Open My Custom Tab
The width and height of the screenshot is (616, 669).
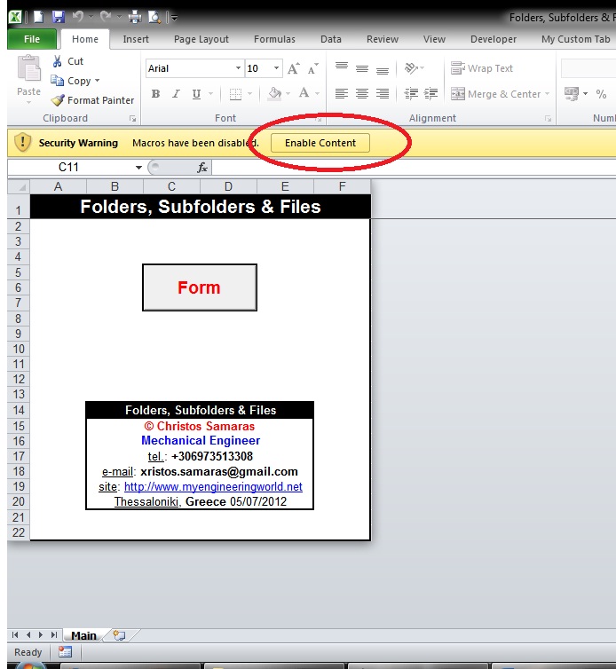pos(575,39)
